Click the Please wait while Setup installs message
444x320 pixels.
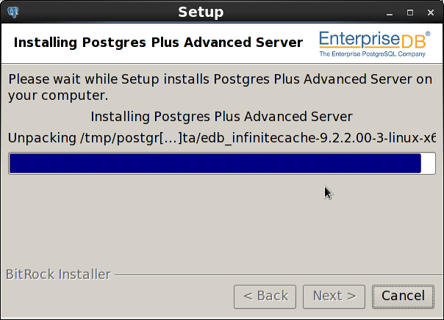tap(221, 87)
